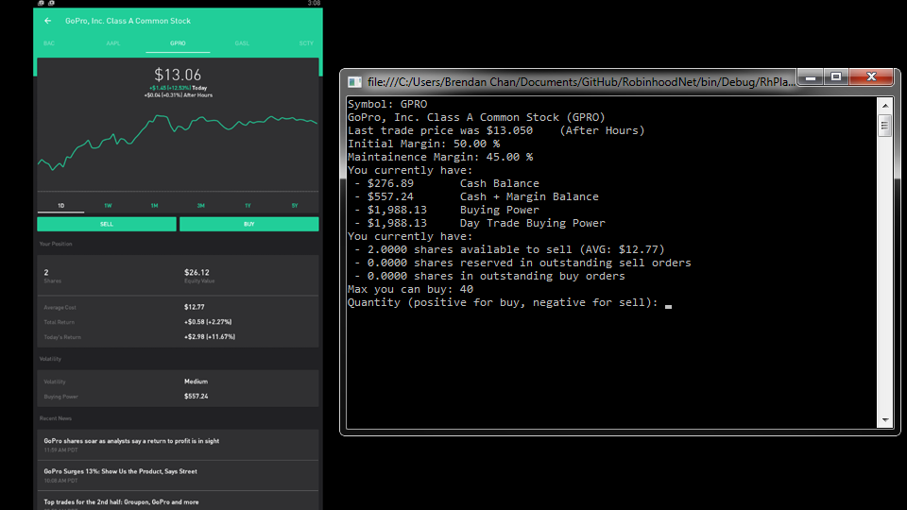The width and height of the screenshot is (907, 510).
Task: Click the console vertical scrollbar thumb
Action: click(x=885, y=126)
